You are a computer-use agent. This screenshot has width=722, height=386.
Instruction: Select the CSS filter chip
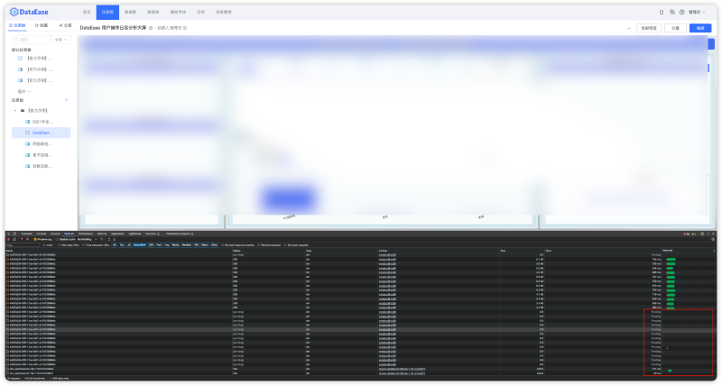pyautogui.click(x=151, y=245)
